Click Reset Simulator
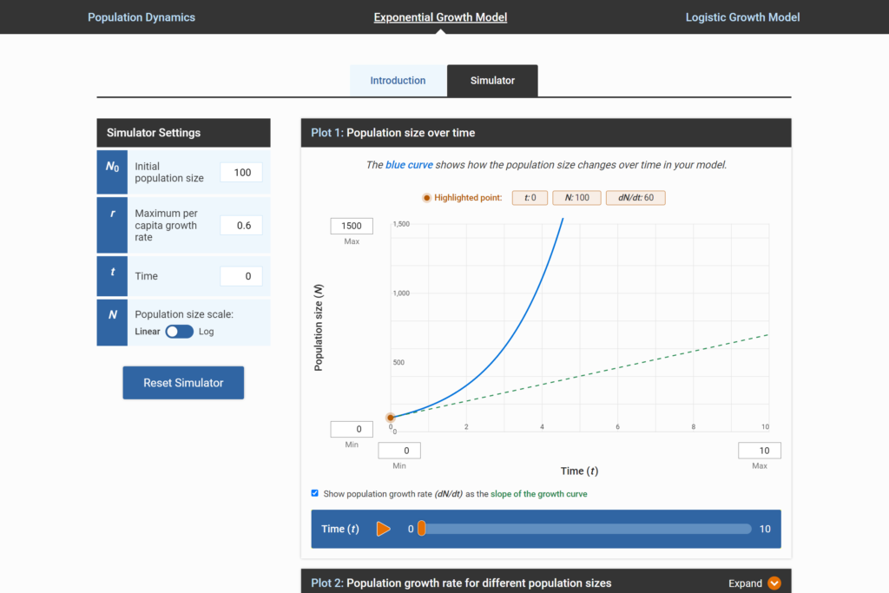The height and width of the screenshot is (593, 889). (x=183, y=383)
